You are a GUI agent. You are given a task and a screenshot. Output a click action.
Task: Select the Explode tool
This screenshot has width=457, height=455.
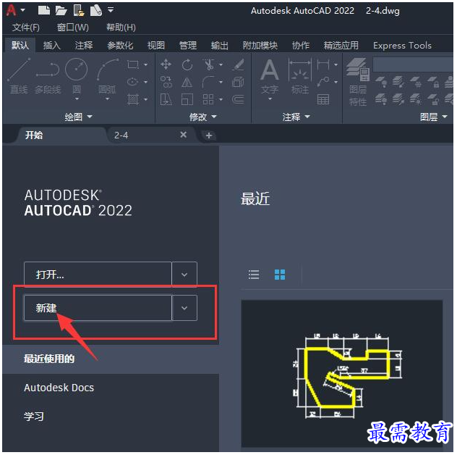click(x=238, y=82)
